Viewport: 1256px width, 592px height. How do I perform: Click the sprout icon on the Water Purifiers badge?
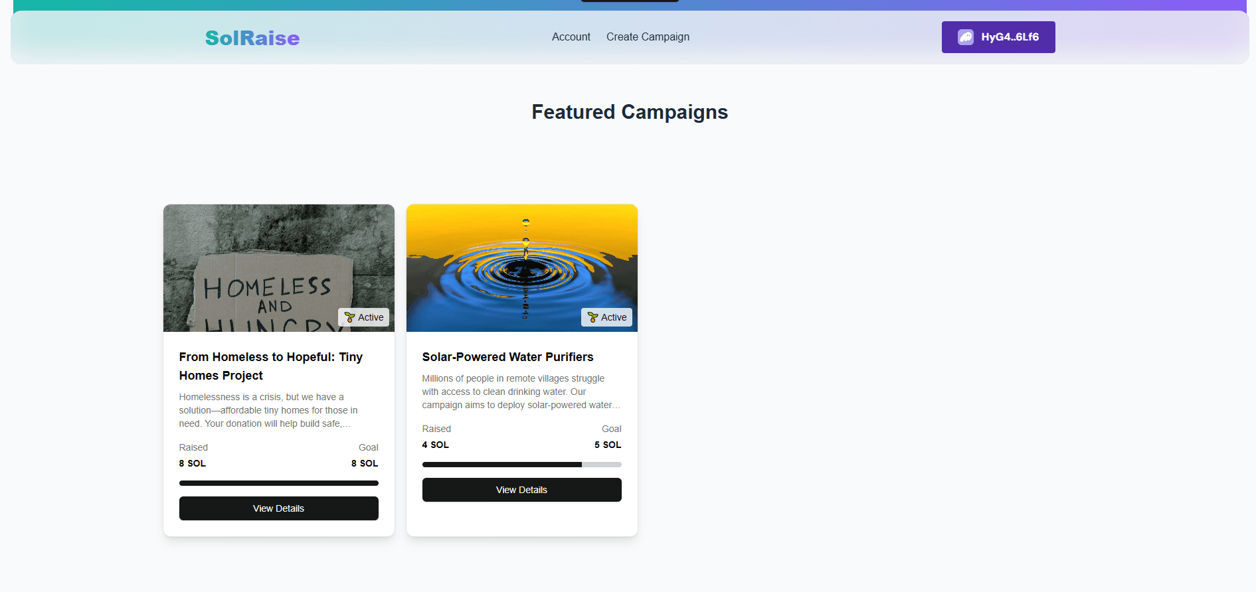[592, 317]
